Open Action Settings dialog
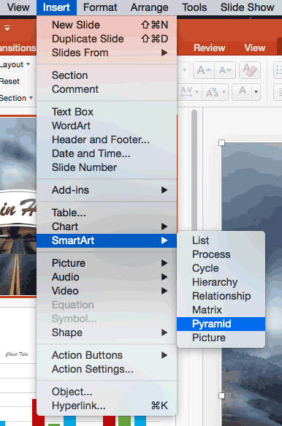This screenshot has height=426, width=282. [107, 369]
